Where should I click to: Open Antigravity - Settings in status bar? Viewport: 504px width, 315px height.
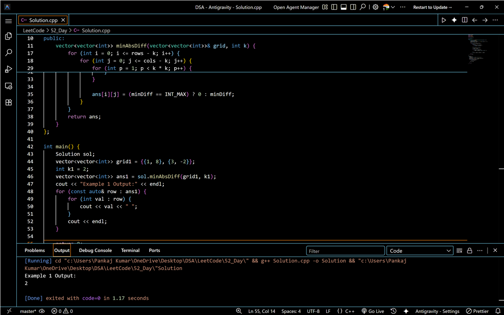coord(437,311)
